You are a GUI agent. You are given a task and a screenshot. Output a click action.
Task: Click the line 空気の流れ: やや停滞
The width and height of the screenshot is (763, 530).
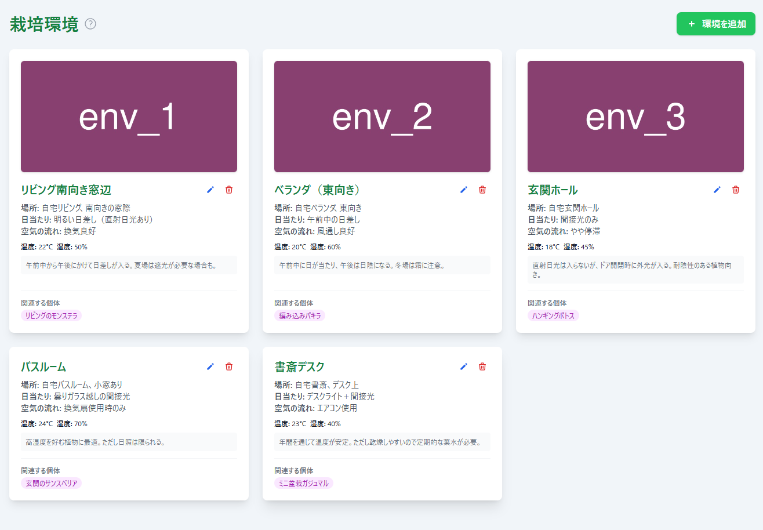pyautogui.click(x=564, y=231)
